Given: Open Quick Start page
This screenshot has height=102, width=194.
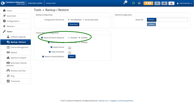Looking at the screenshot, I should [15, 16].
